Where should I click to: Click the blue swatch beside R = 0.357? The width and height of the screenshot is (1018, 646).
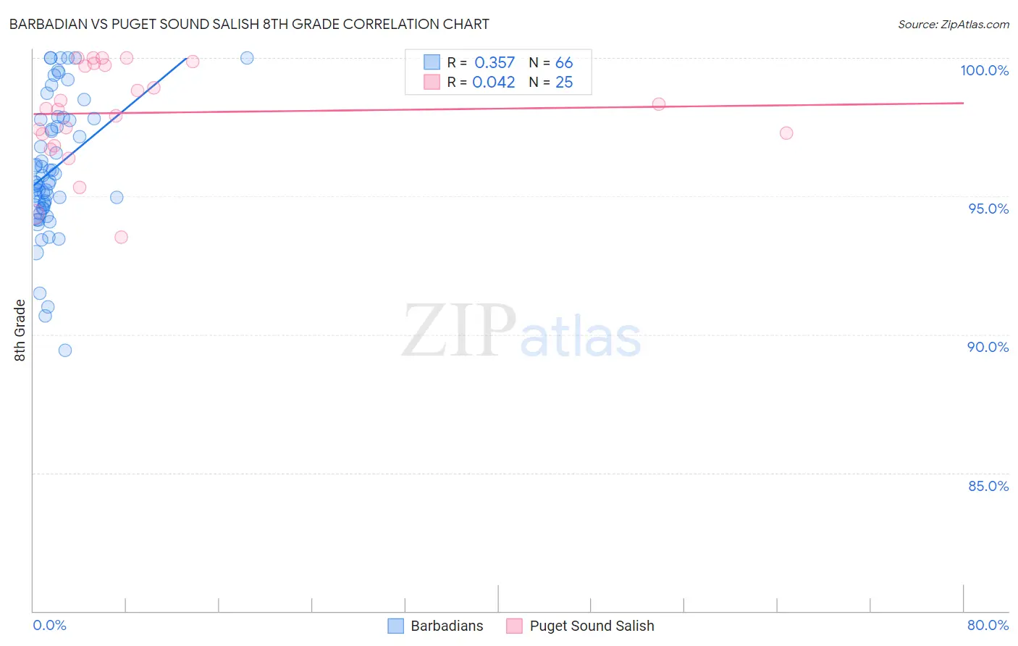pyautogui.click(x=432, y=62)
